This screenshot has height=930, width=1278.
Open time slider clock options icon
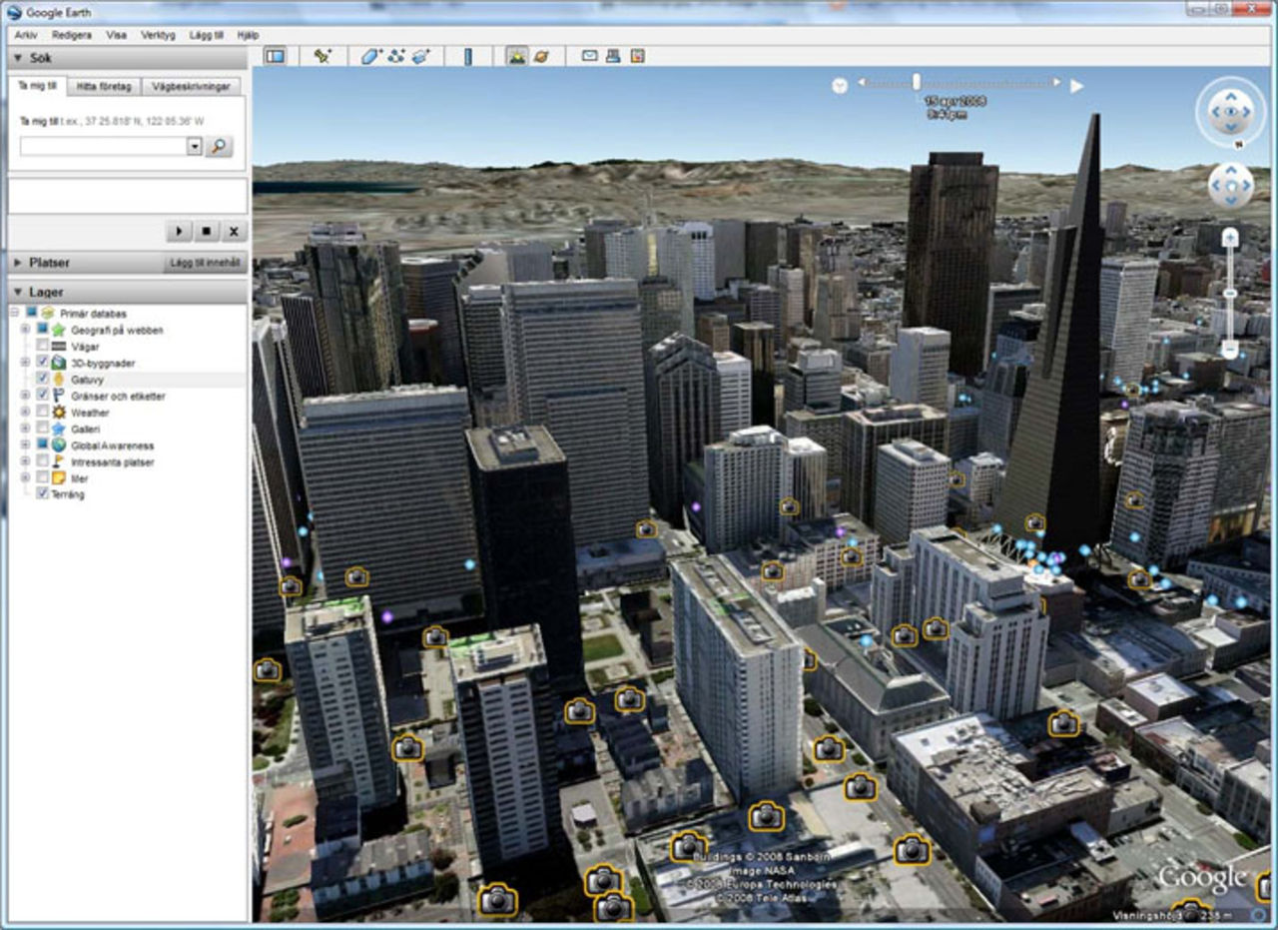840,86
